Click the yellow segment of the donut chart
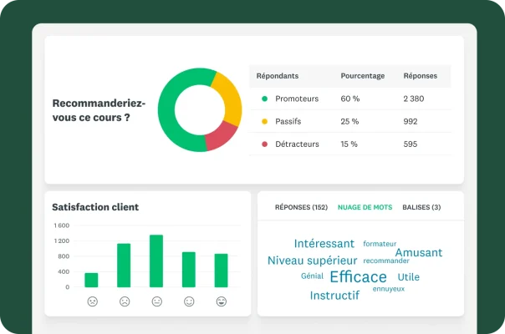Screen dimensions: 505x334 [231, 99]
